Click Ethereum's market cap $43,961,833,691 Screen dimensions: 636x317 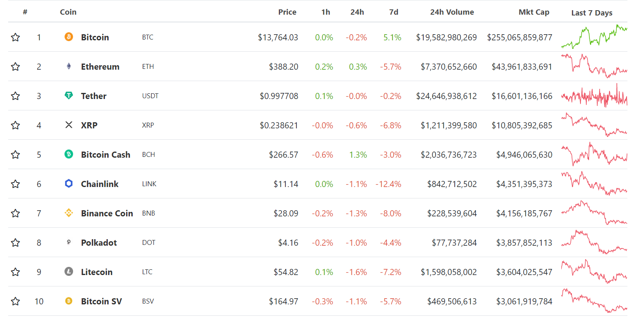click(x=522, y=67)
